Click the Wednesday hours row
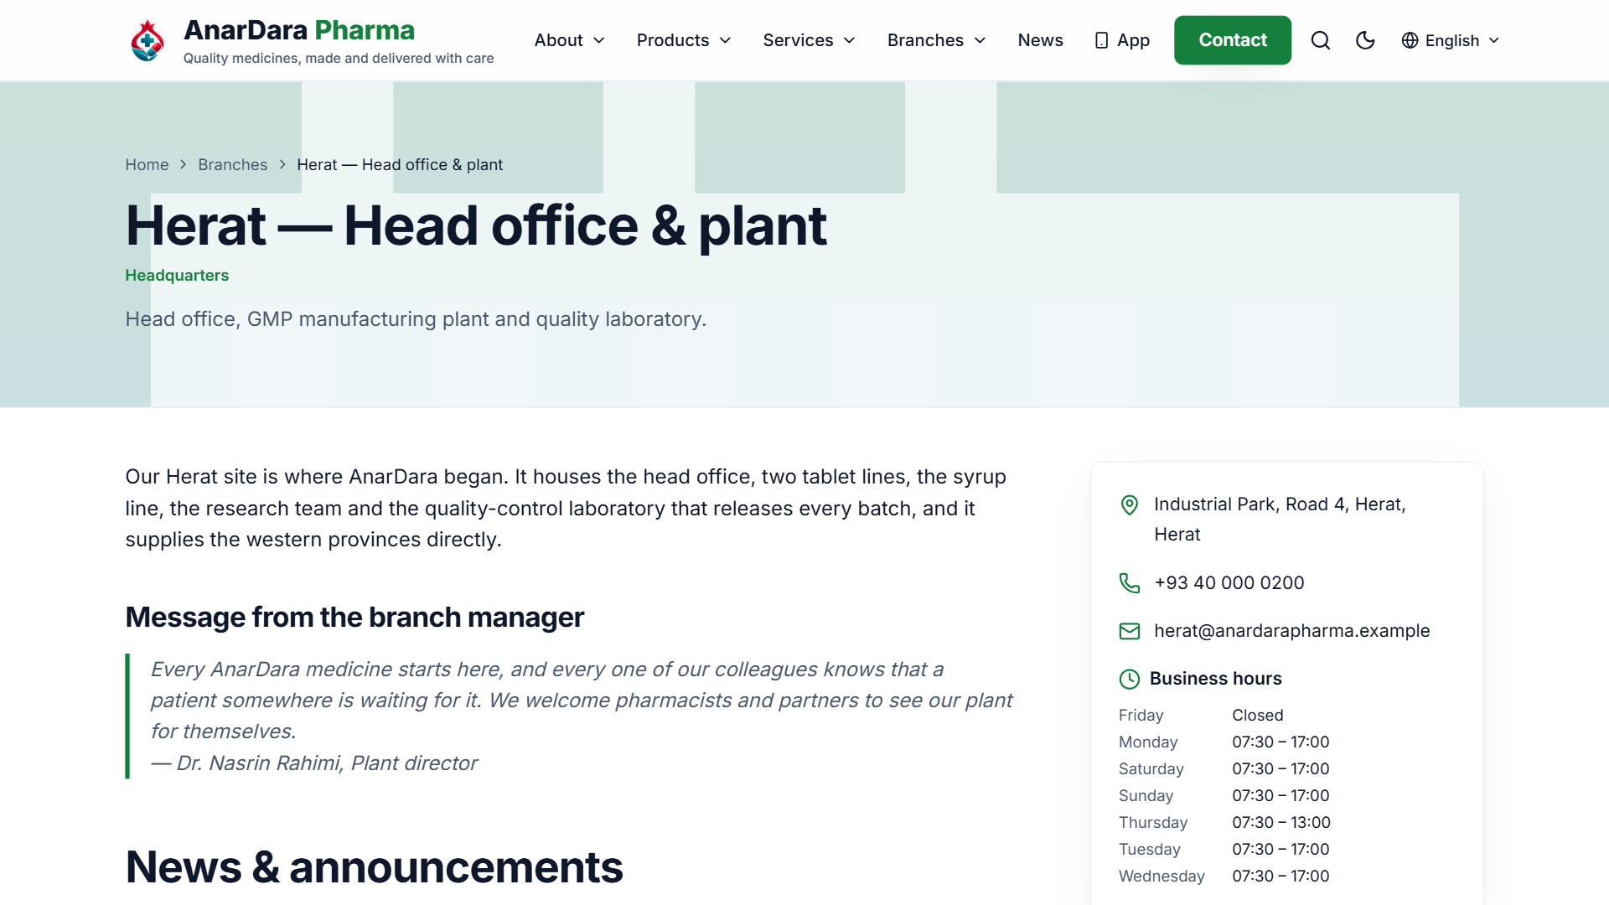 tap(1286, 877)
